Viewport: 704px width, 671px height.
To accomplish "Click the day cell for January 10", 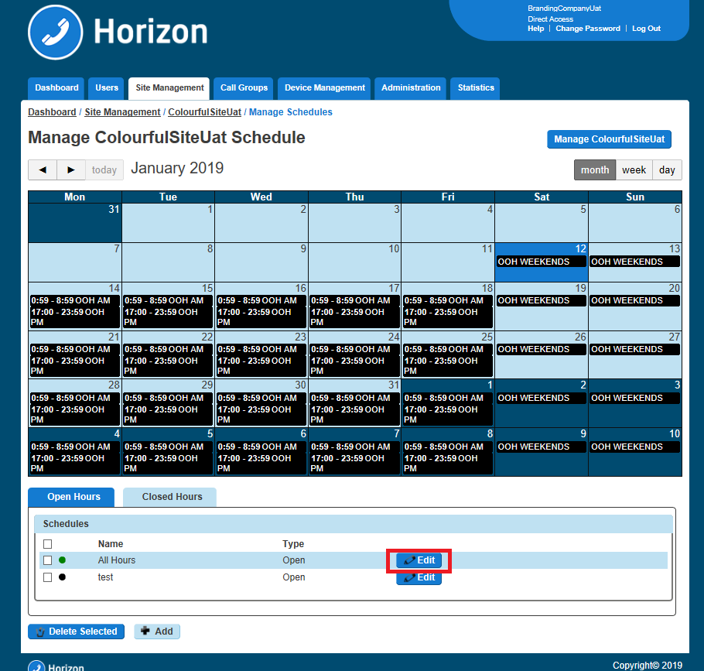I will point(354,262).
